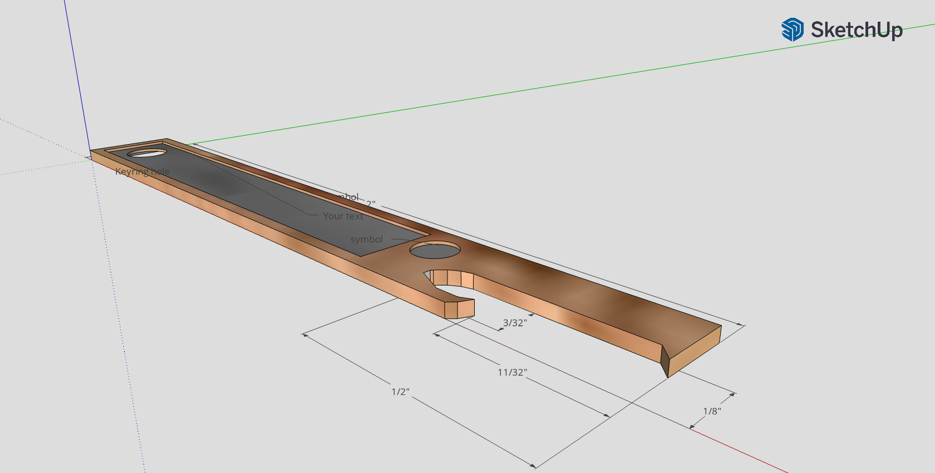Click the 11/32" dimension value
This screenshot has width=935, height=473.
click(512, 372)
